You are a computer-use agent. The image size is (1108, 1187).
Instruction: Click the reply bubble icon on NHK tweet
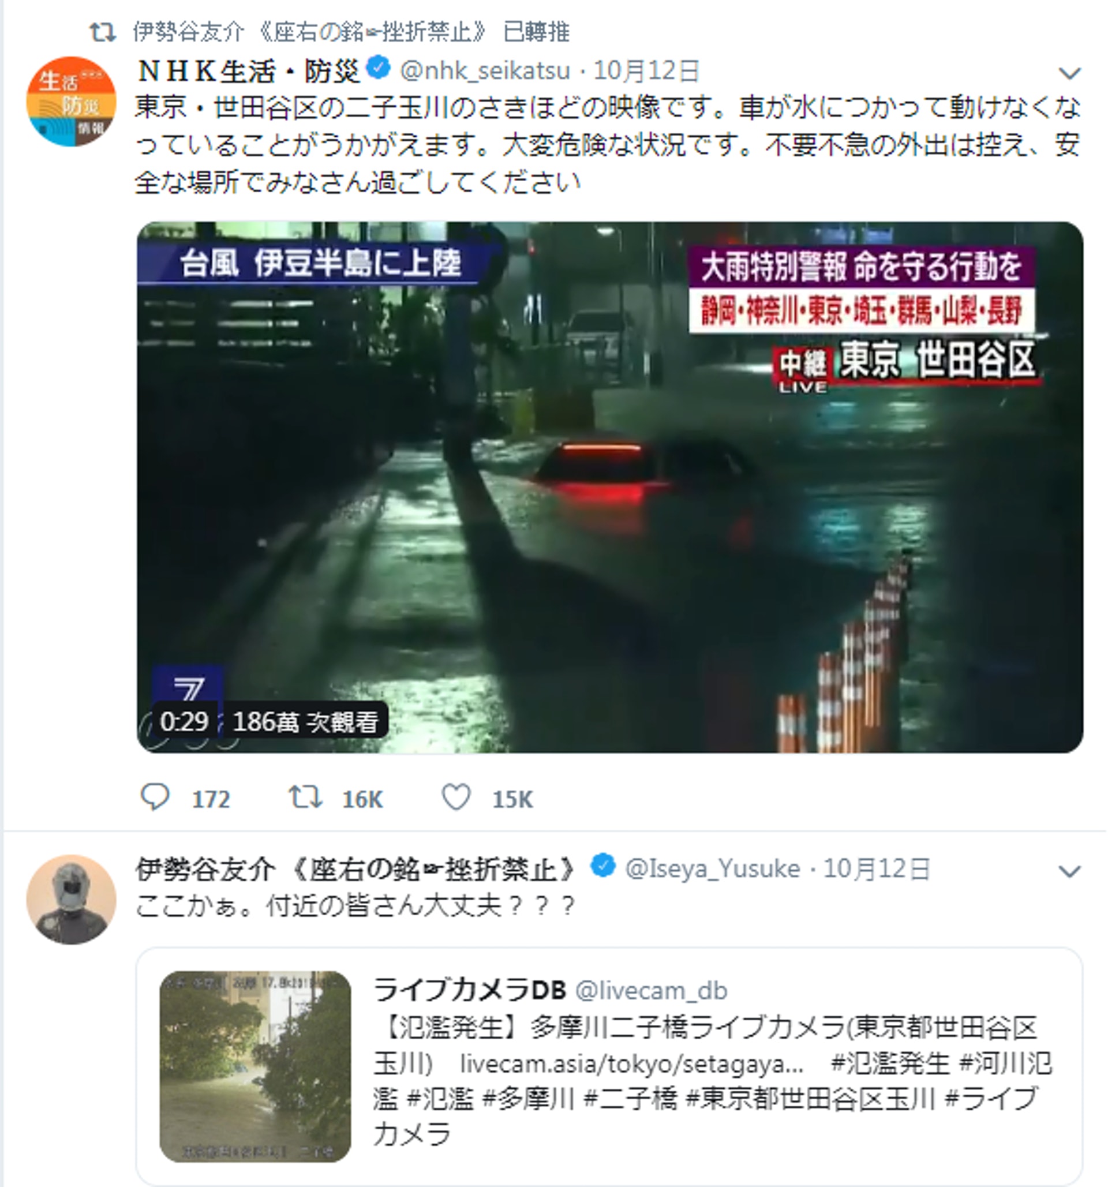155,797
